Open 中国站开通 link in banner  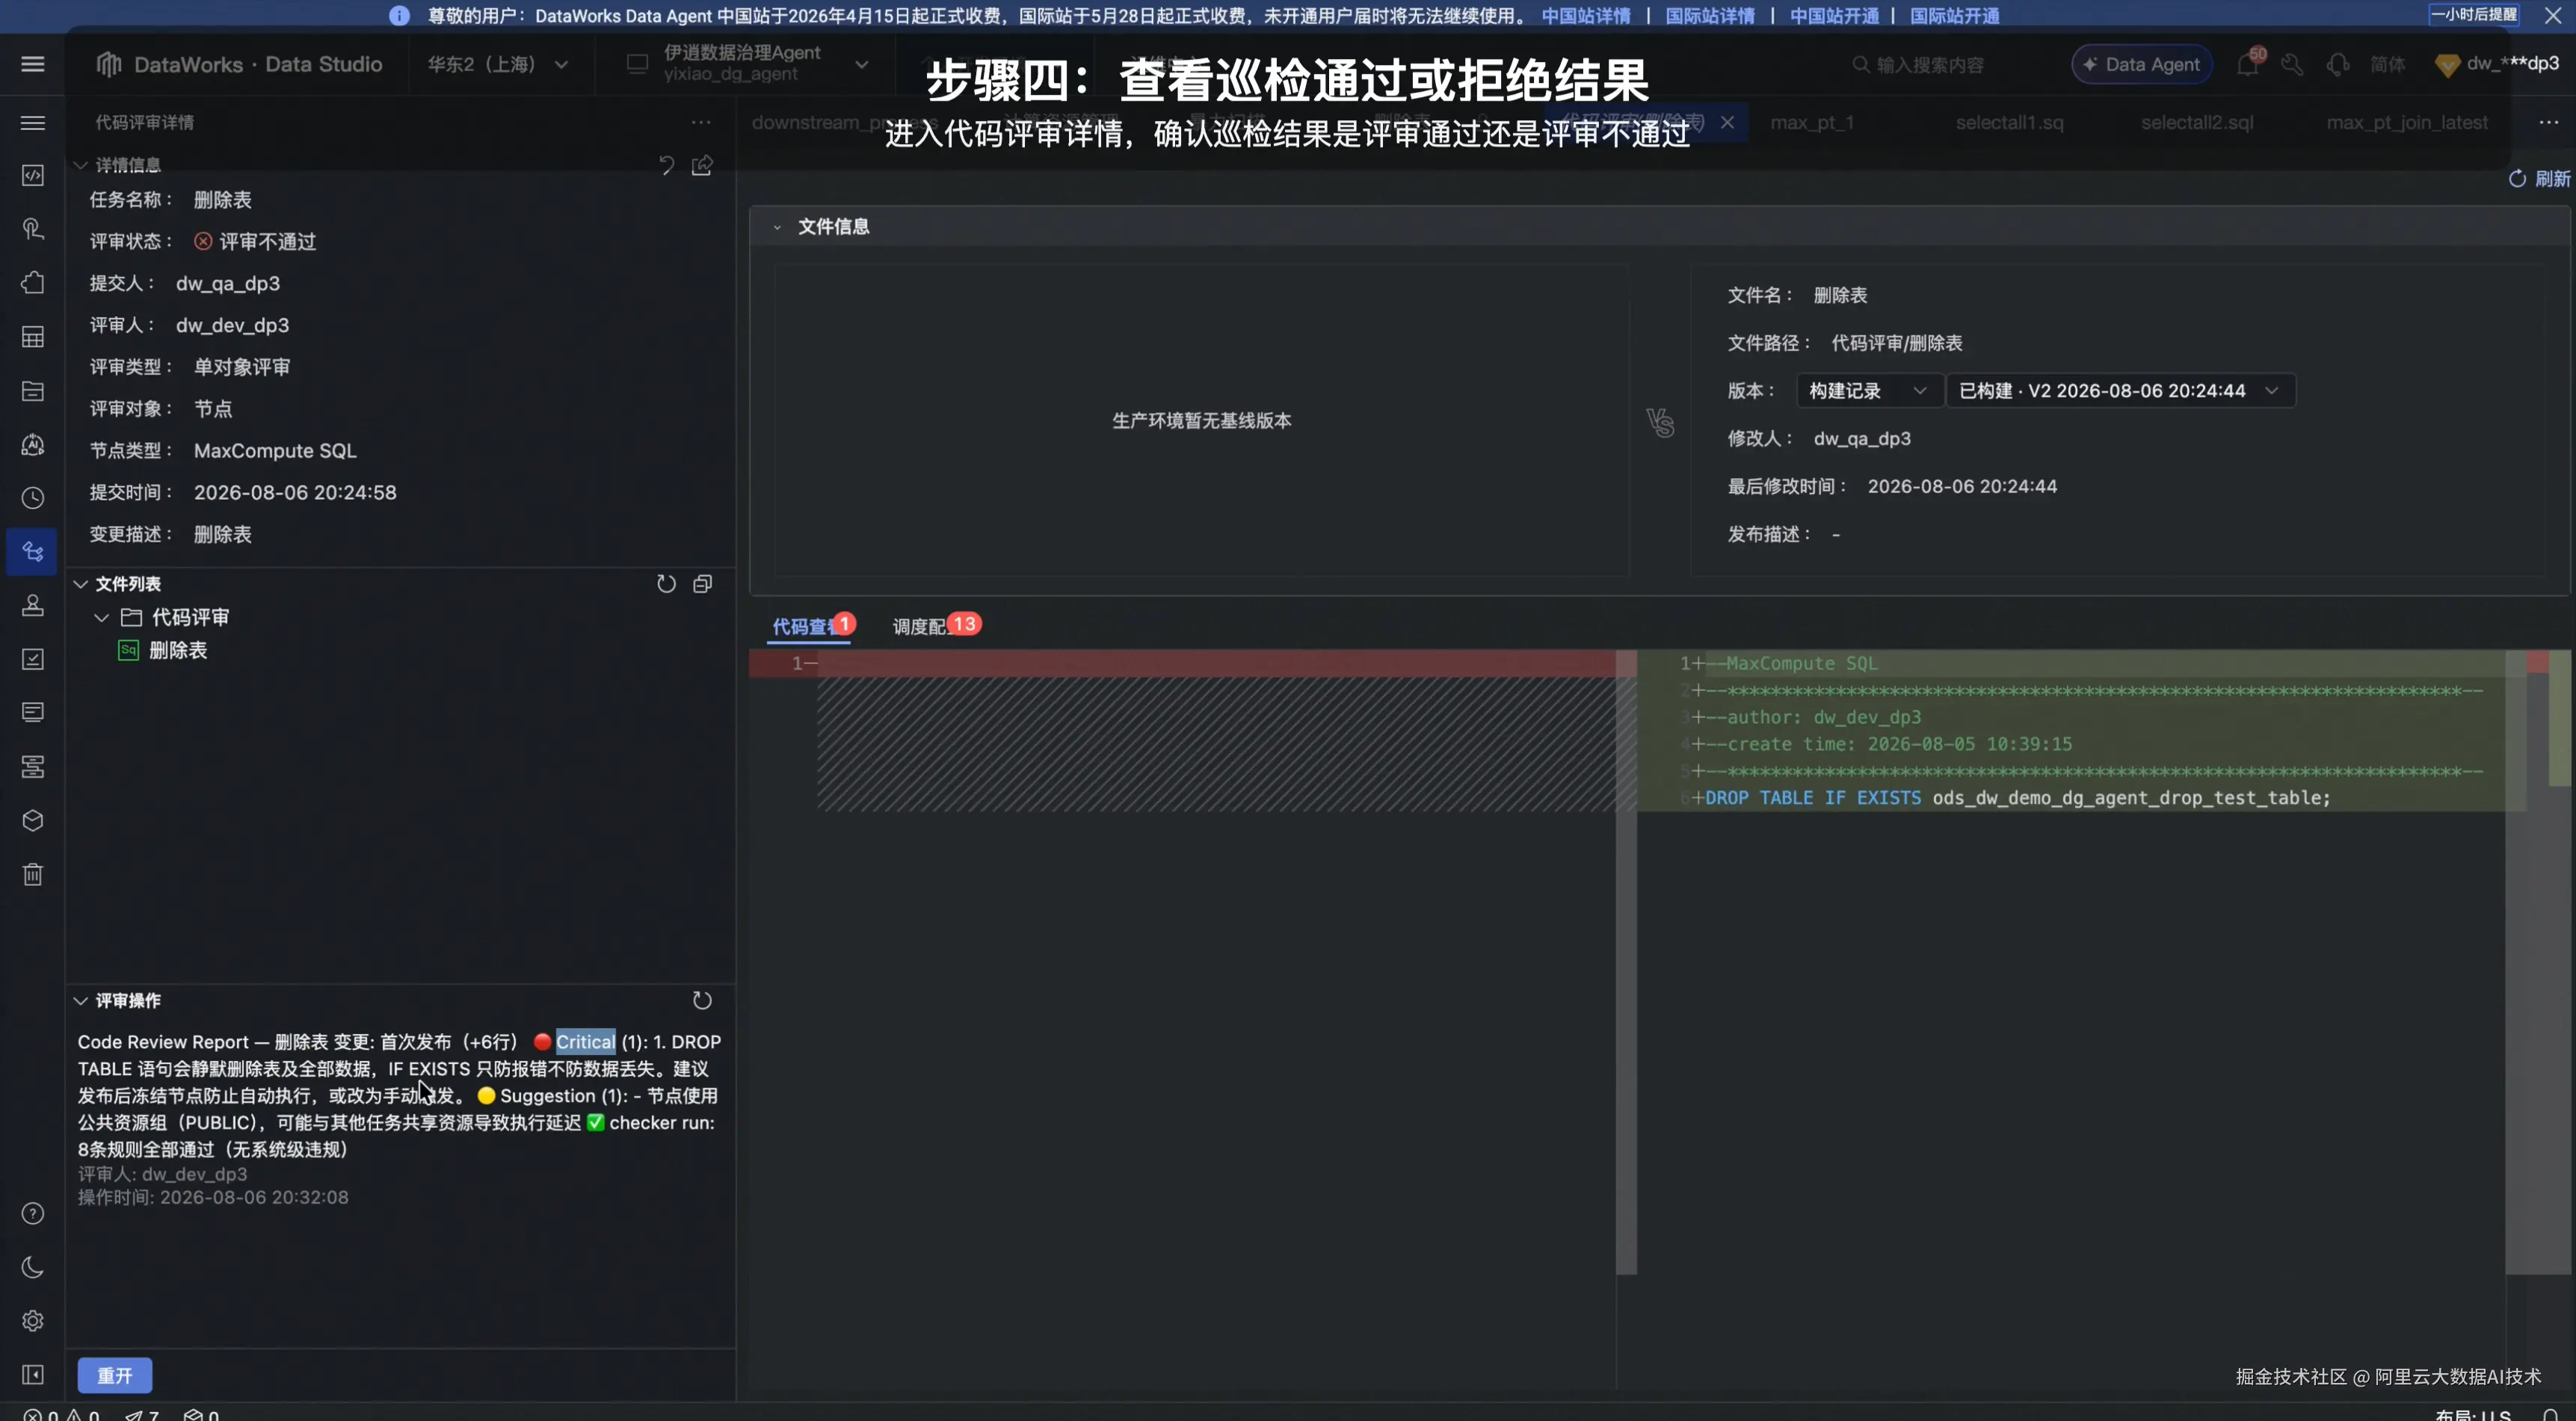click(x=1834, y=16)
